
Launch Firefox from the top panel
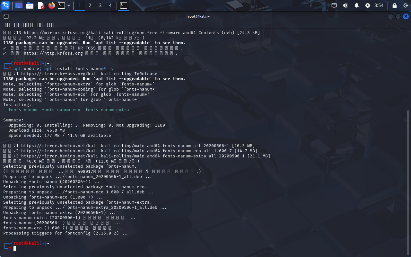point(52,5)
